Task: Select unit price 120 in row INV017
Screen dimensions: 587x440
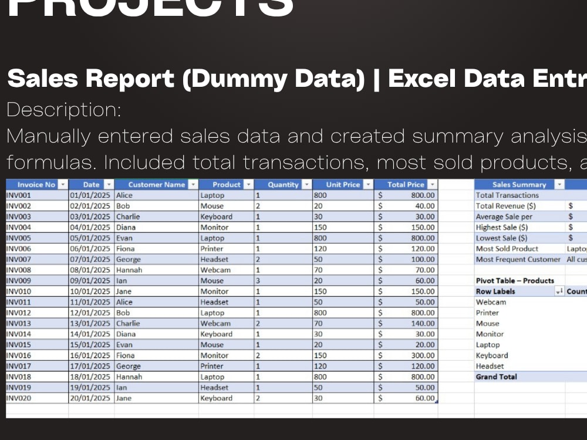Action: pyautogui.click(x=343, y=366)
